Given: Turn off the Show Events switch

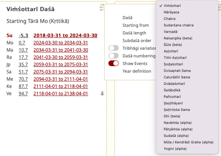Looking at the screenshot, I should (x=113, y=63).
